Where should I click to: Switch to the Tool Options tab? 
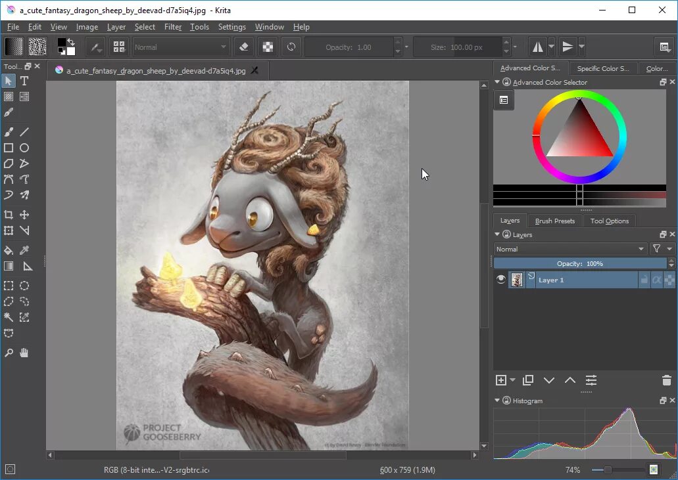pyautogui.click(x=609, y=221)
